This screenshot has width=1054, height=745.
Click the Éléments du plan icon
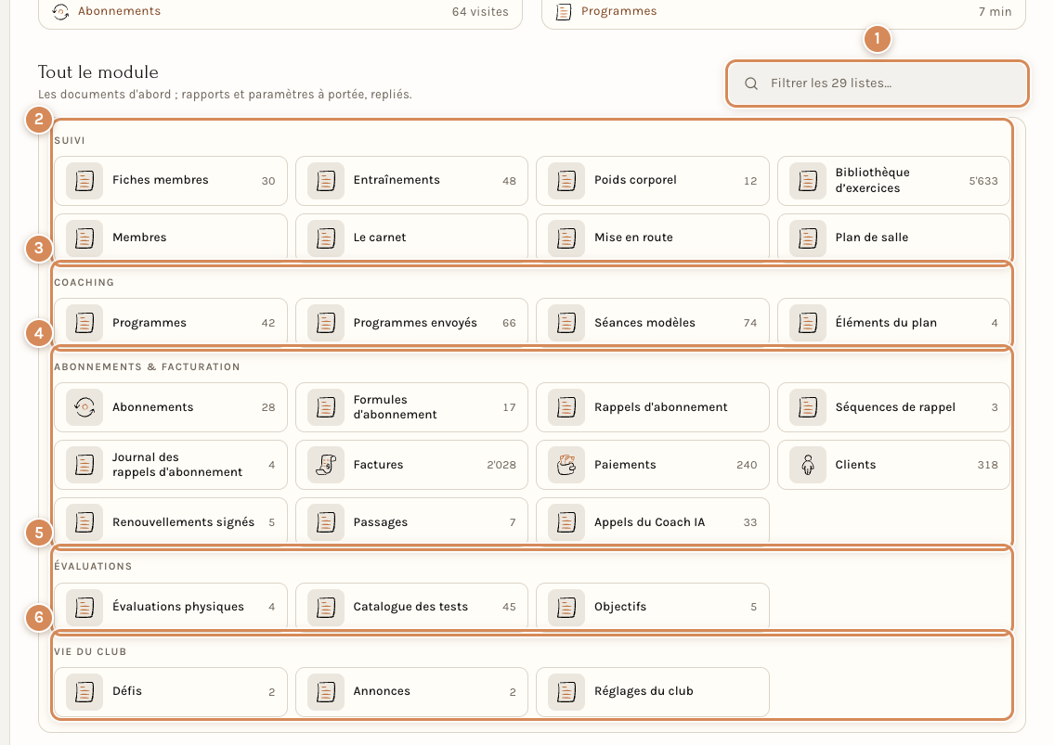point(808,323)
